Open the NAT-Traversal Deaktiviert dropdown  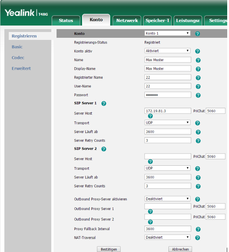tap(167, 237)
